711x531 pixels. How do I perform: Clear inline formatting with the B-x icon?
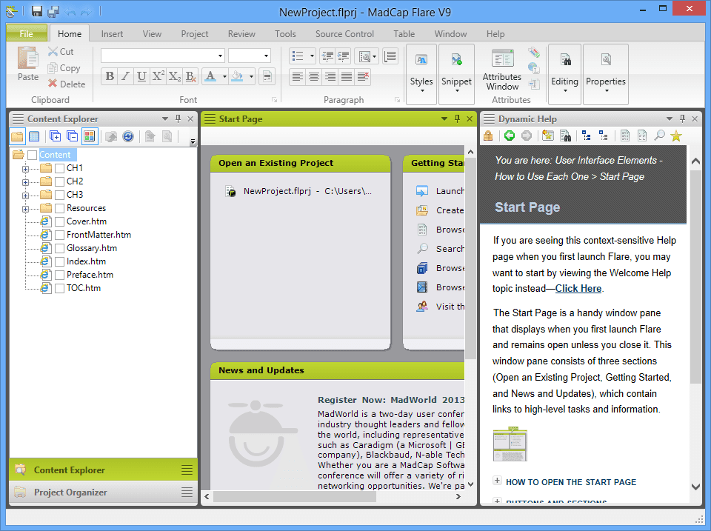(191, 76)
